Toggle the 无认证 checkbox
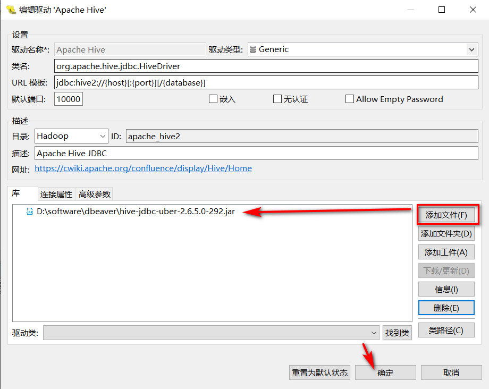 tap(277, 99)
